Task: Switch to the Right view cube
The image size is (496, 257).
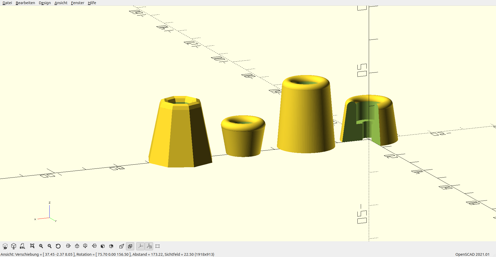Action: (x=68, y=246)
